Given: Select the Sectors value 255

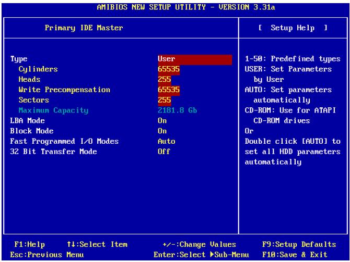Looking at the screenshot, I should pos(165,101).
